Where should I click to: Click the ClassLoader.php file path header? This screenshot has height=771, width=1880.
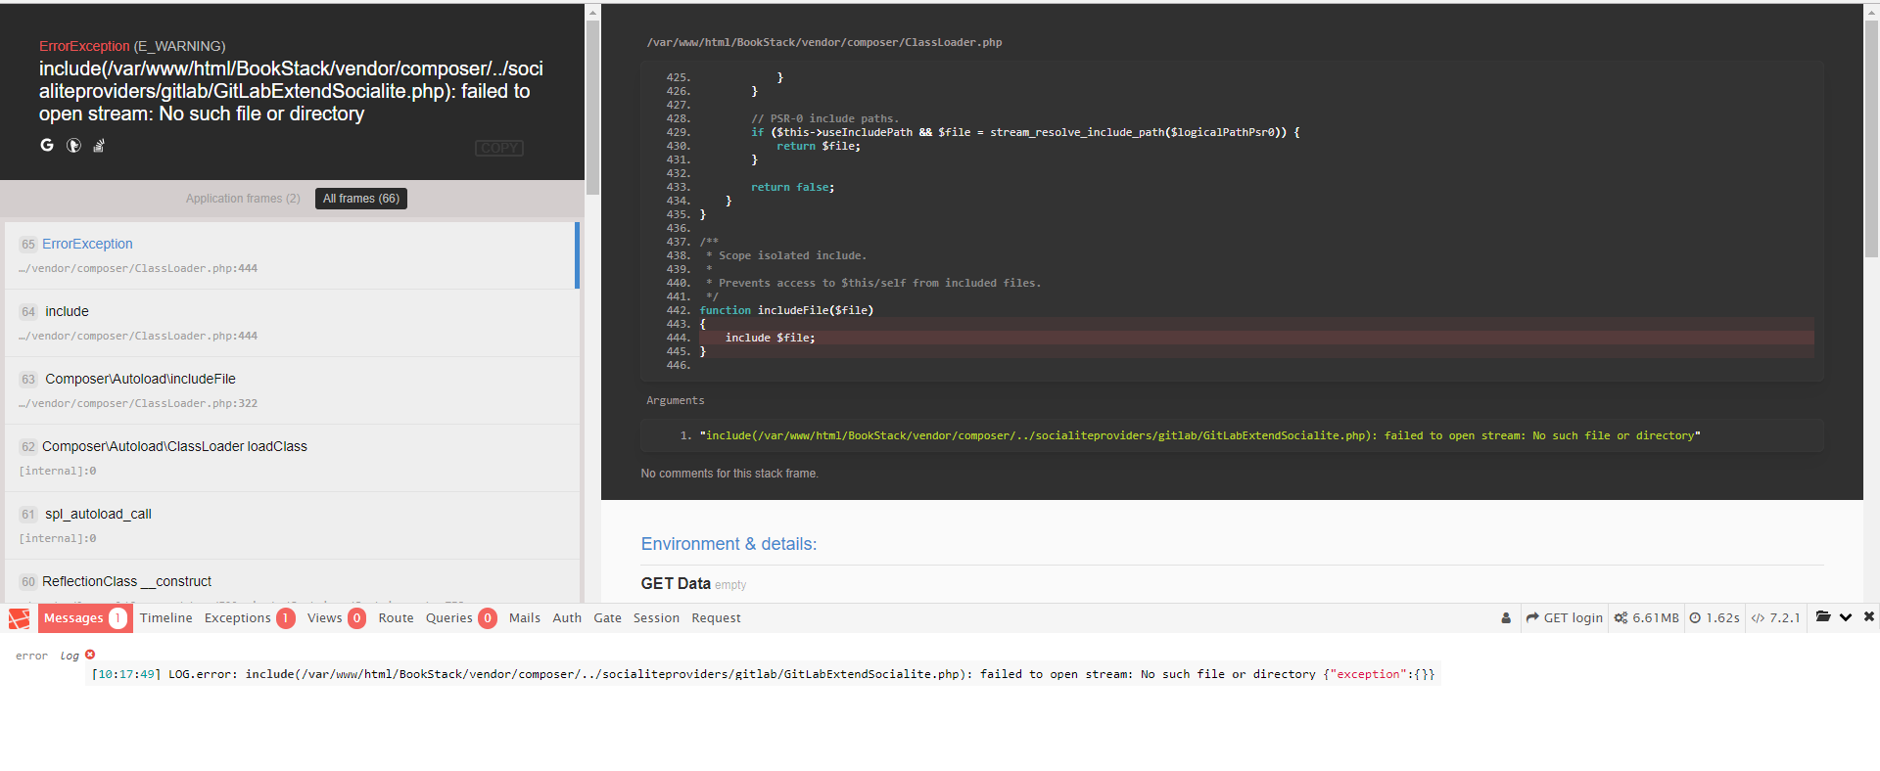tap(824, 42)
